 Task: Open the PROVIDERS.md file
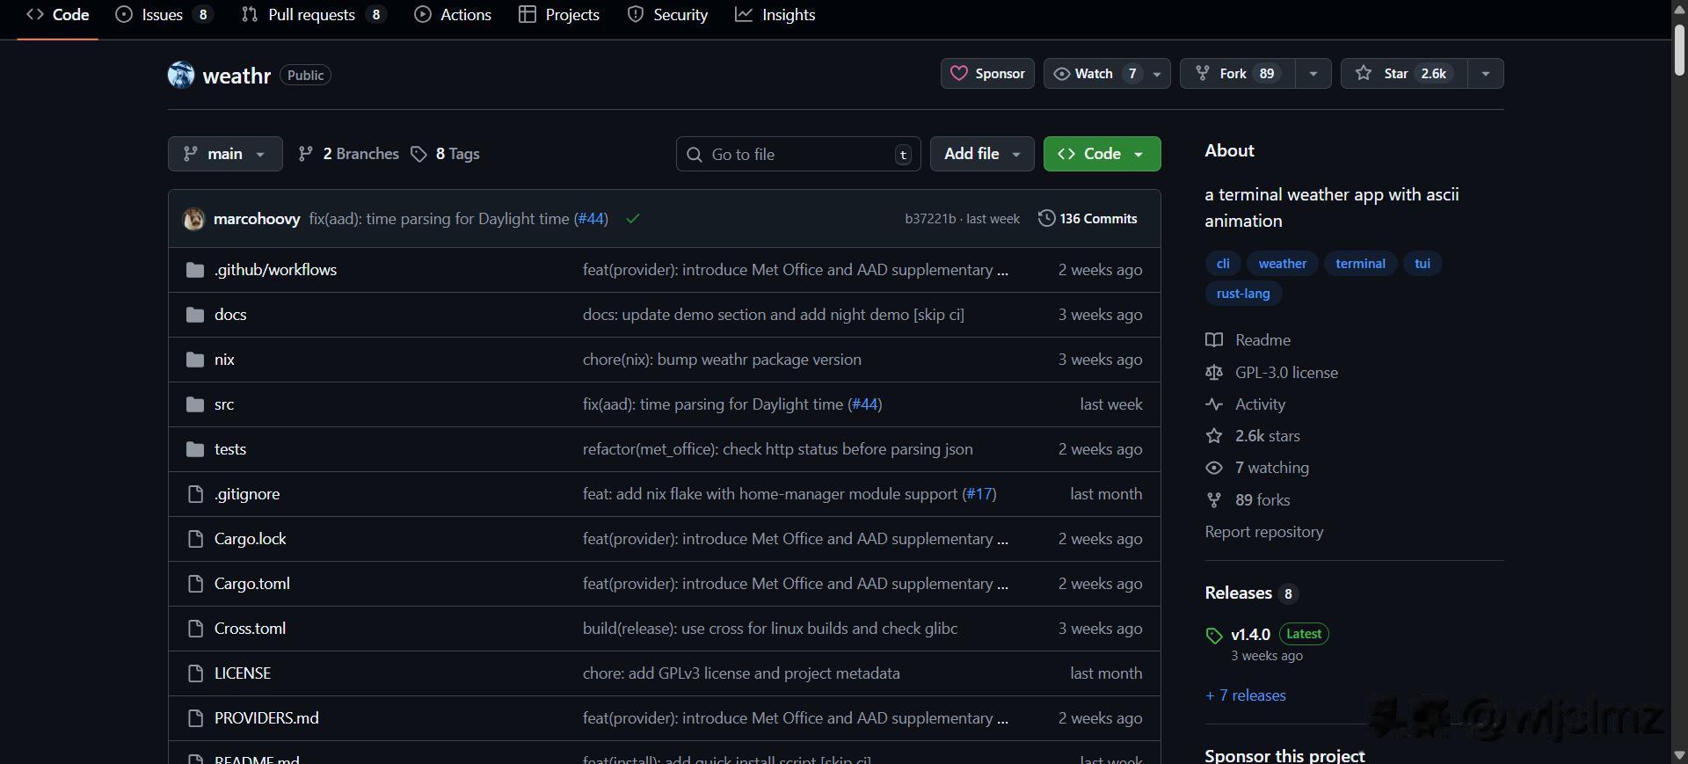(266, 718)
